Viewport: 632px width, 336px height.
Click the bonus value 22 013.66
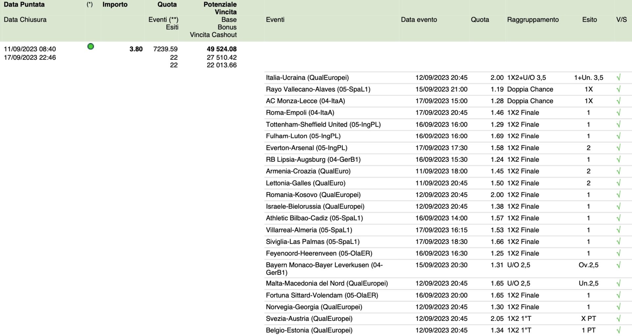coord(222,65)
